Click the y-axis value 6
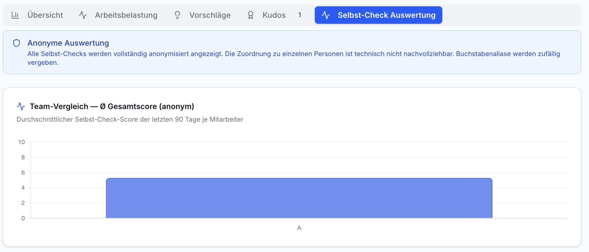 coord(23,173)
